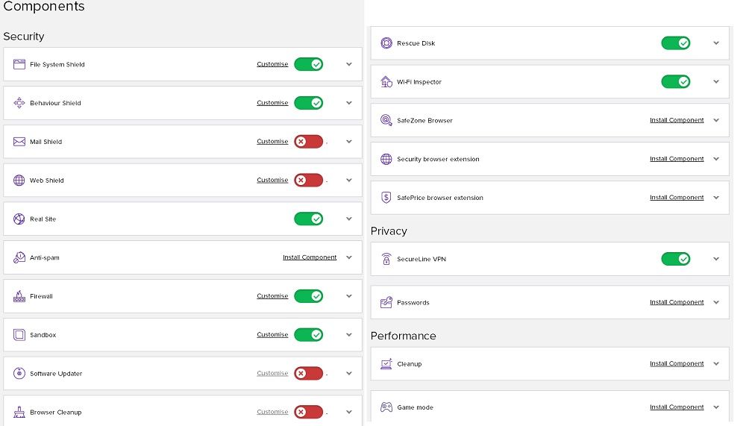
Task: Click the Browser Cleanup broom icon
Action: point(19,412)
